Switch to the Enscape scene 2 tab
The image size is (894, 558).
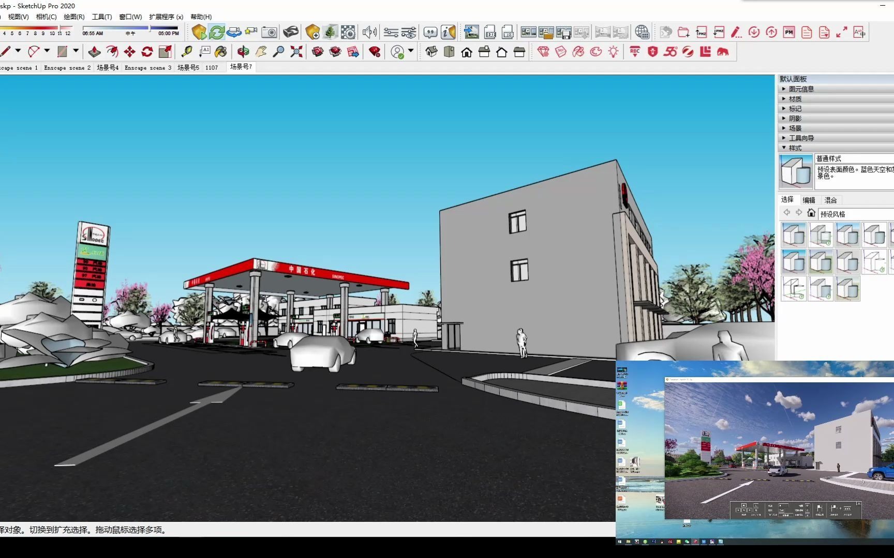pyautogui.click(x=67, y=67)
